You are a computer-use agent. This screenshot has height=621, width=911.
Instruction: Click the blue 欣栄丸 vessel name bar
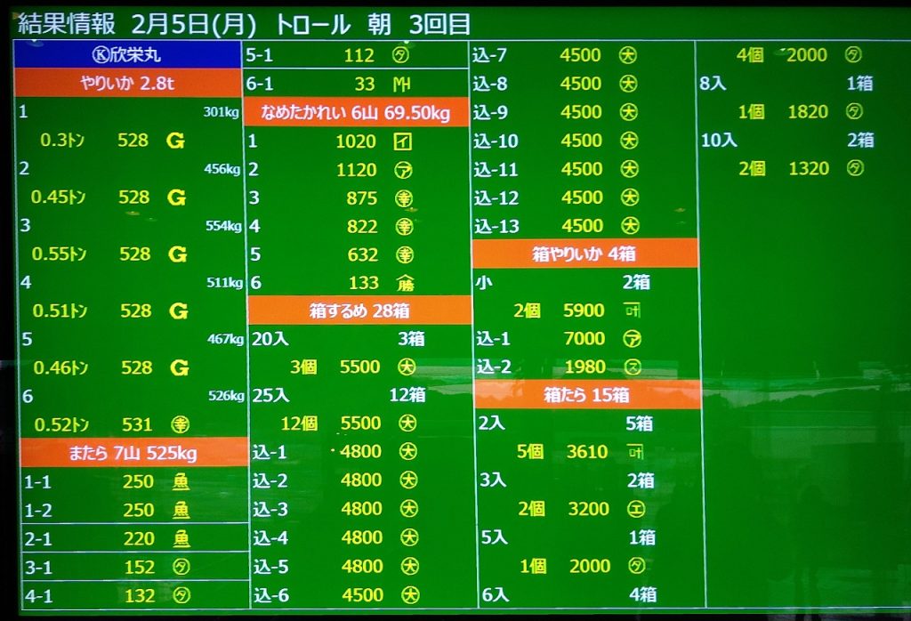(130, 54)
